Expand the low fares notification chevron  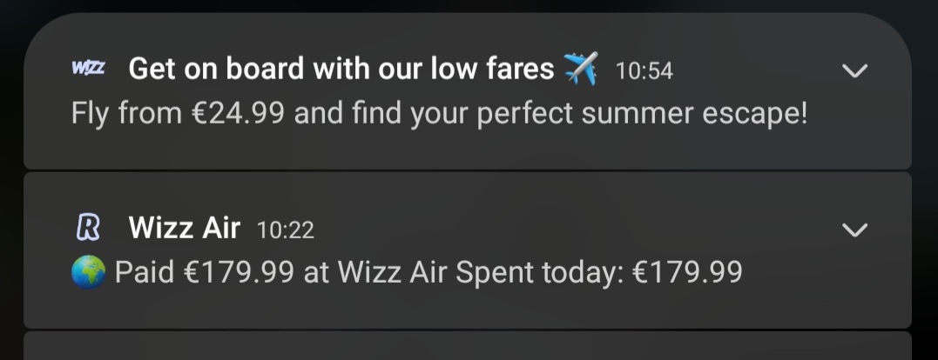click(x=854, y=71)
